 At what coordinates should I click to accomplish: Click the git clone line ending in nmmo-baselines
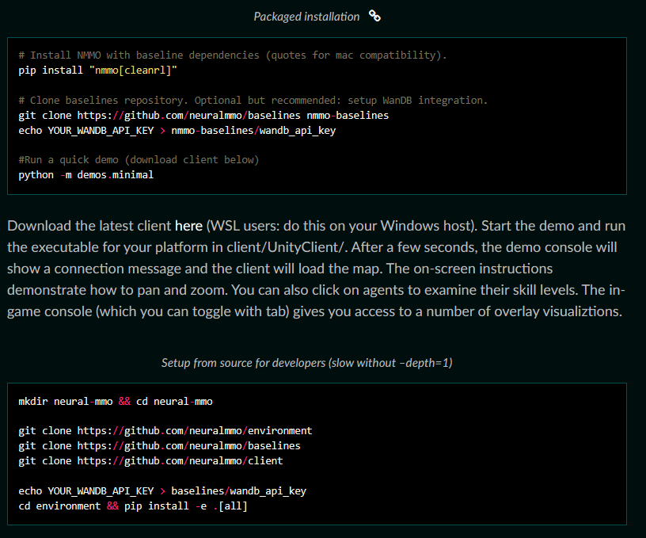point(203,116)
